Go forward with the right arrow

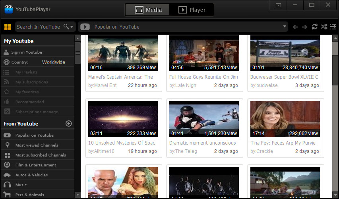[x=305, y=27]
